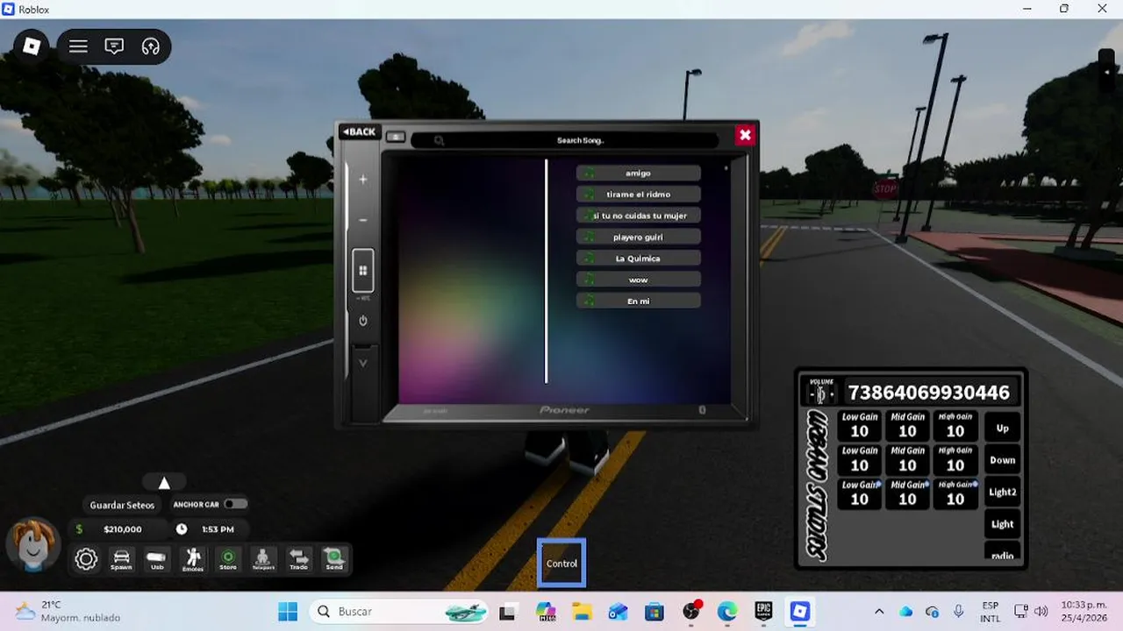The height and width of the screenshot is (631, 1123).
Task: Click the white vertical slider bar
Action: click(546, 271)
